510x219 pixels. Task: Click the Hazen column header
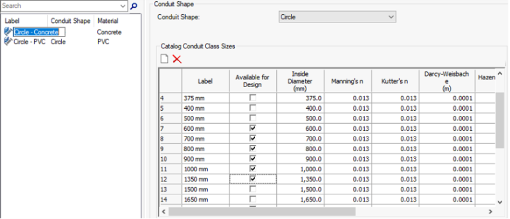click(485, 81)
